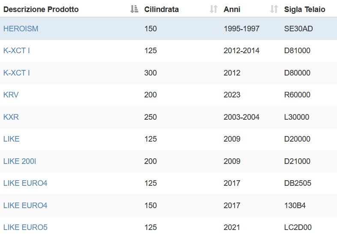Open the LIKE 200I product link
This screenshot has width=337, height=239.
pyautogui.click(x=20, y=161)
